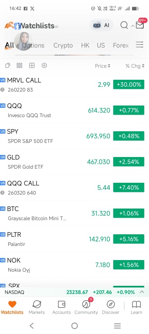Open the PLTR Palantir stock row
The height and width of the screenshot is (334, 149).
(x=72, y=239)
